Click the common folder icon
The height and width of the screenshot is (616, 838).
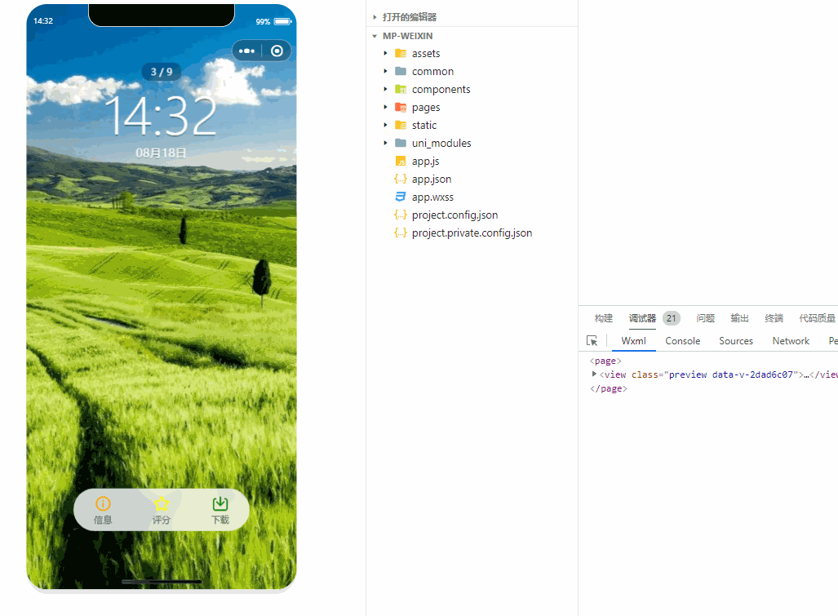[x=401, y=71]
